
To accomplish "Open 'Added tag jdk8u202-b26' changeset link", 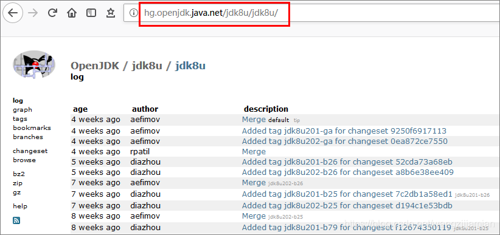I will tap(347, 172).
